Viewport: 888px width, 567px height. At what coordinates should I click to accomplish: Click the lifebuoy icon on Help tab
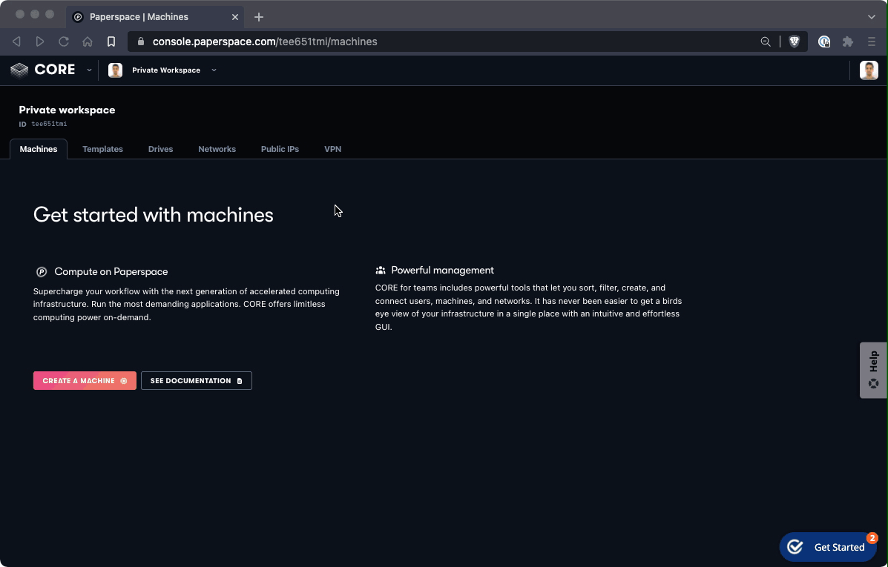(x=874, y=384)
